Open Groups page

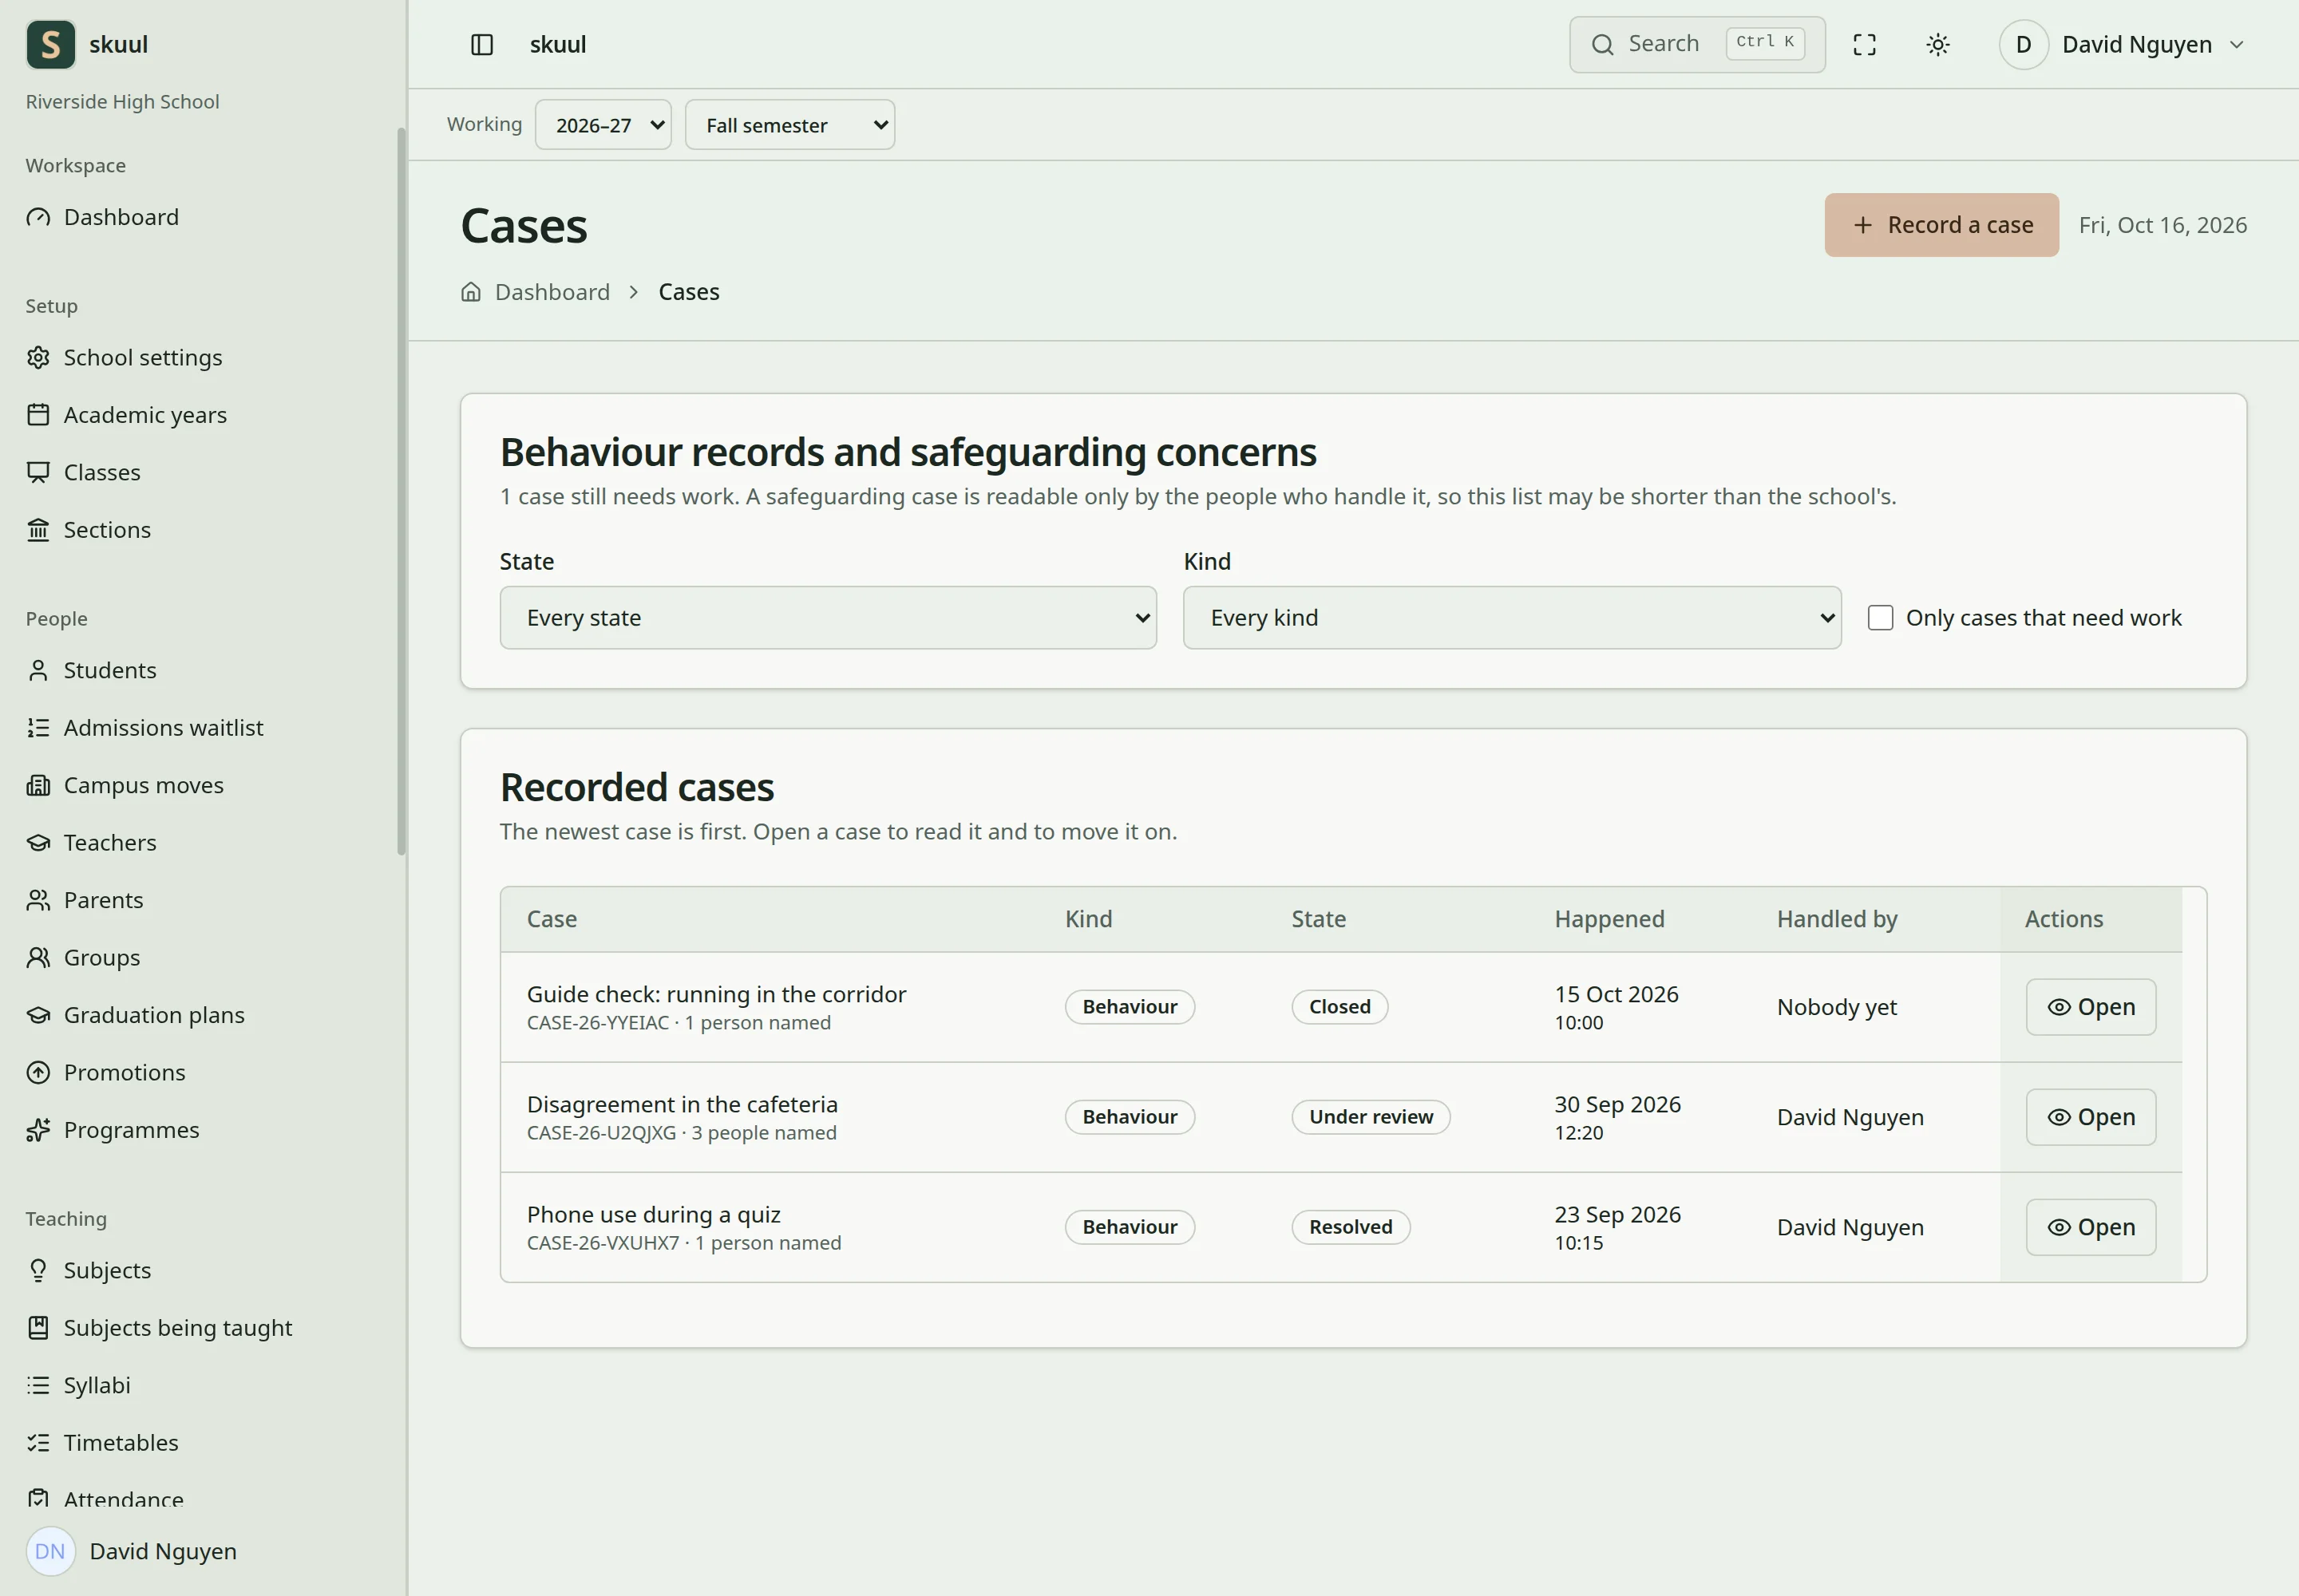pos(83,957)
